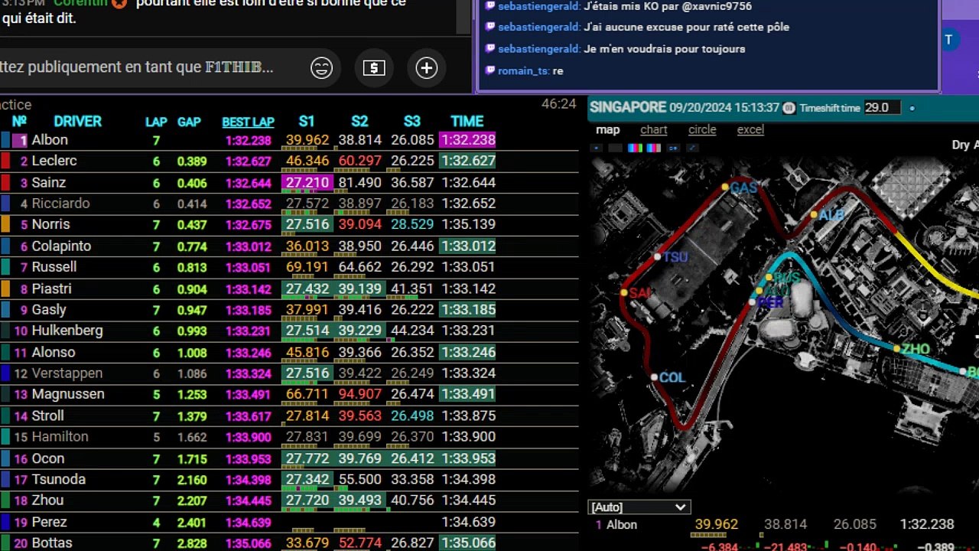Viewport: 979px width, 551px height.
Task: Open the Super Chat dollar icon
Action: (x=373, y=68)
